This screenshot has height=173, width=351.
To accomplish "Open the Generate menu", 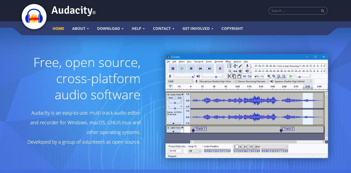I will coord(219,62).
